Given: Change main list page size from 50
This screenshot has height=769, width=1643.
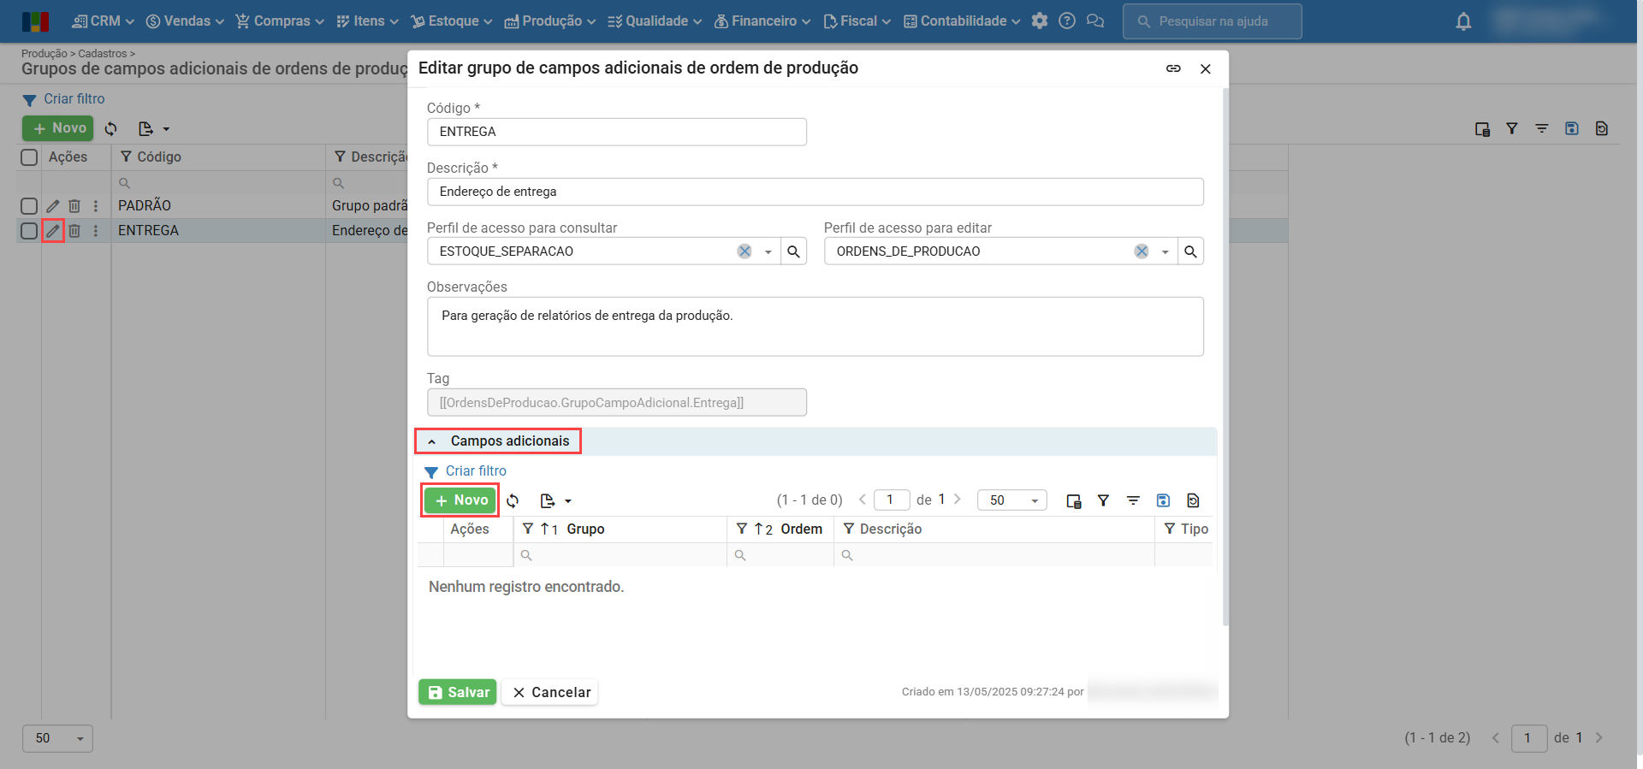Looking at the screenshot, I should click(57, 738).
